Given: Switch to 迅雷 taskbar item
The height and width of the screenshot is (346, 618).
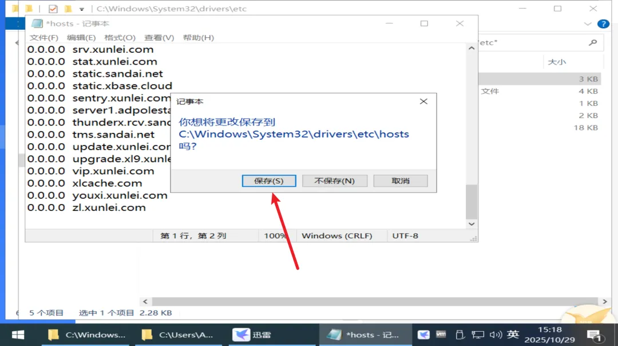Looking at the screenshot, I should coord(272,335).
